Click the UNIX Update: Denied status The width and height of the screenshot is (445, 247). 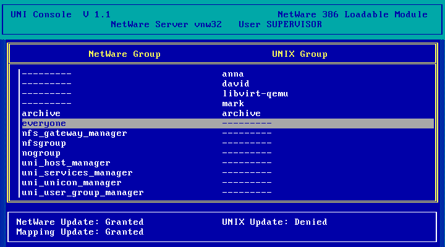click(274, 222)
